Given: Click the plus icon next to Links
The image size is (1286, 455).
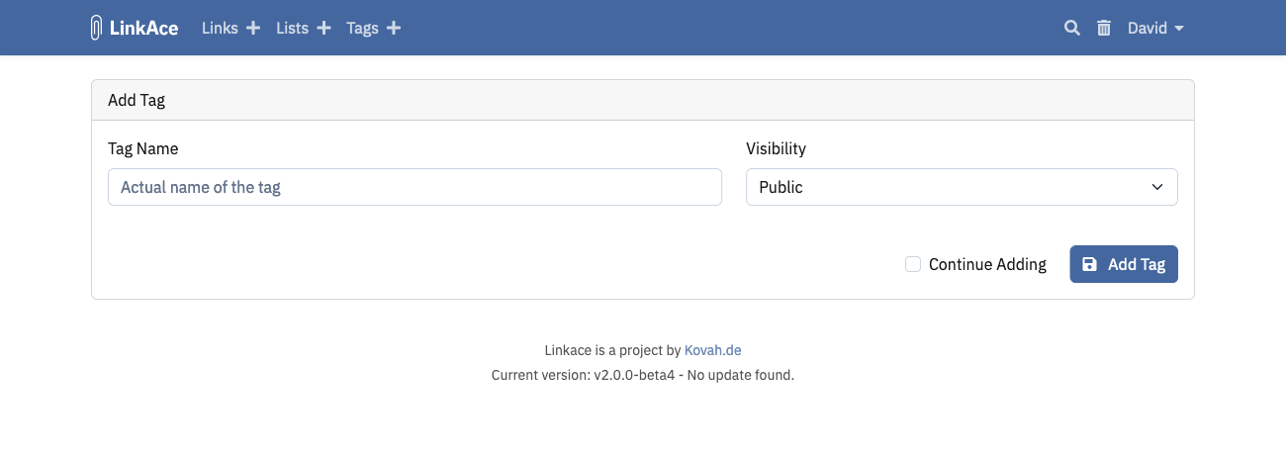Looking at the screenshot, I should pyautogui.click(x=253, y=28).
